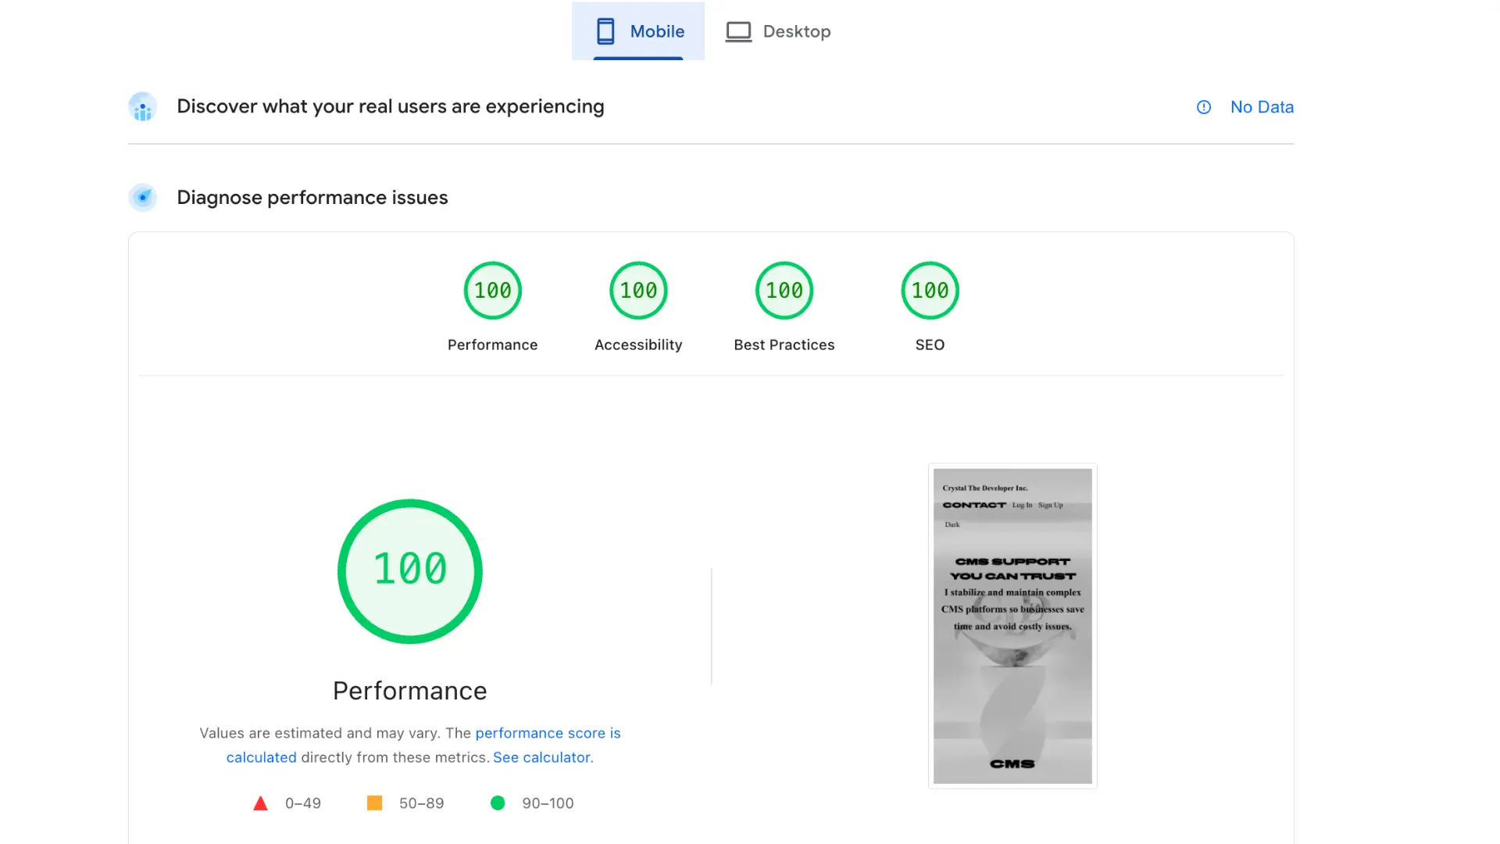Expand the Discover real users section
Viewport: 1500px width, 844px height.
[x=391, y=106]
